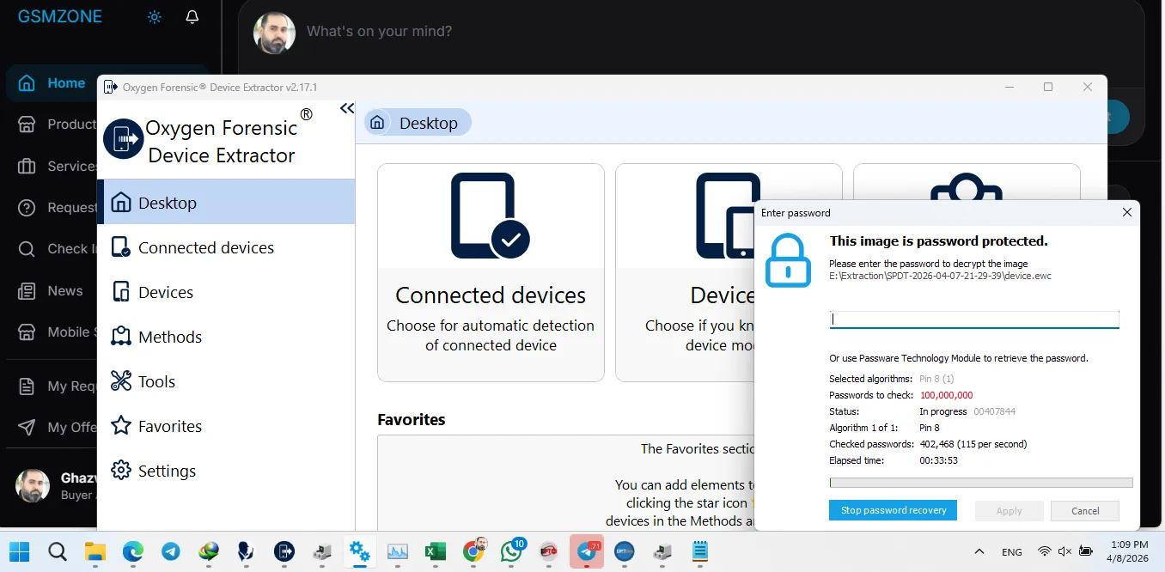1165x572 pixels.
Task: Collapse the sidebar with double chevron
Action: (x=346, y=108)
